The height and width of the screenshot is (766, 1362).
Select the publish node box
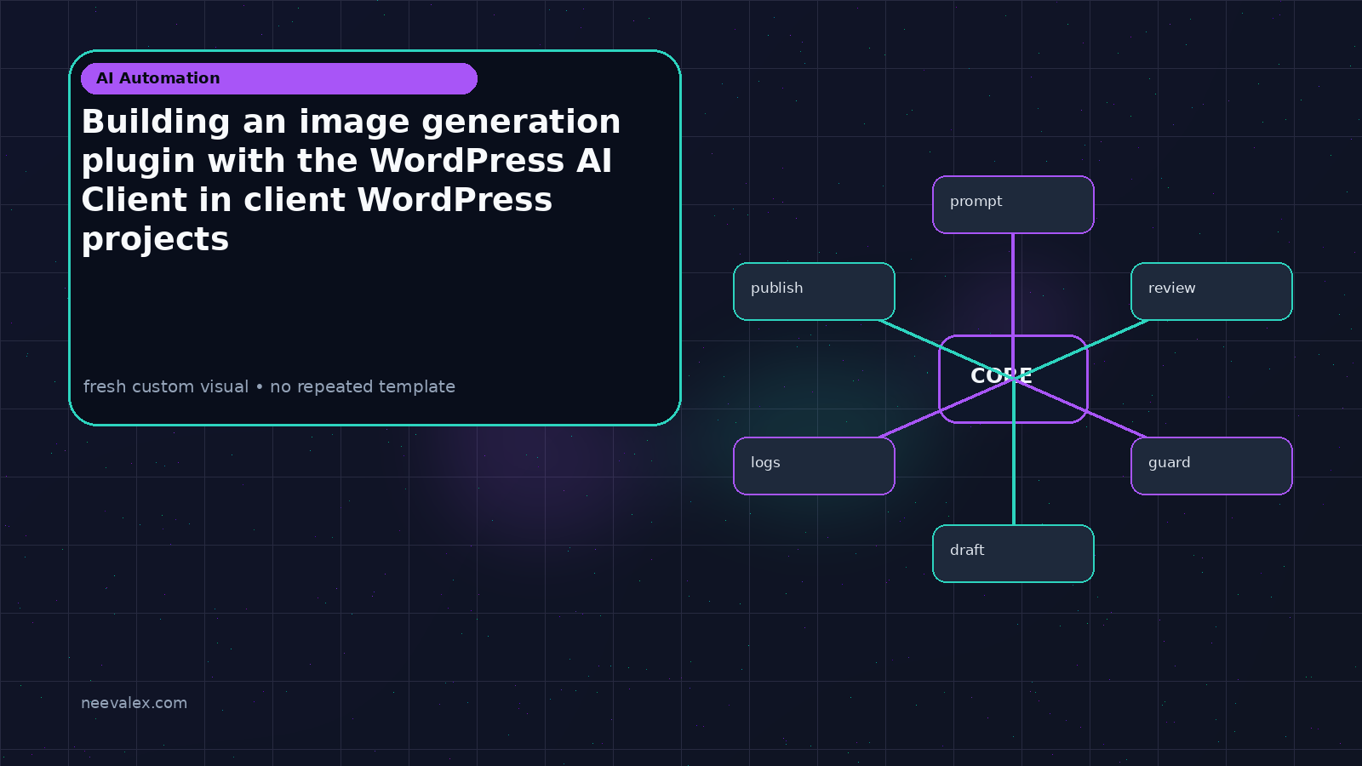pyautogui.click(x=814, y=291)
